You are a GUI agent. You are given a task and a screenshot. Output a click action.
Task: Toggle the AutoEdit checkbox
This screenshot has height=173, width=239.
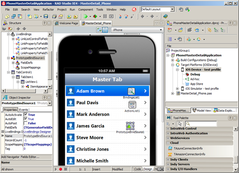click(x=26, y=119)
